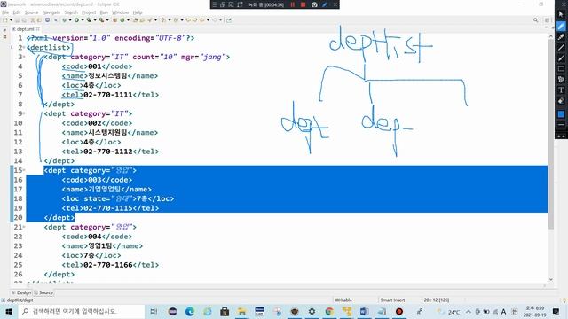568x319 pixels.
Task: Open Microsoft Word from taskbar
Action: click(364, 311)
